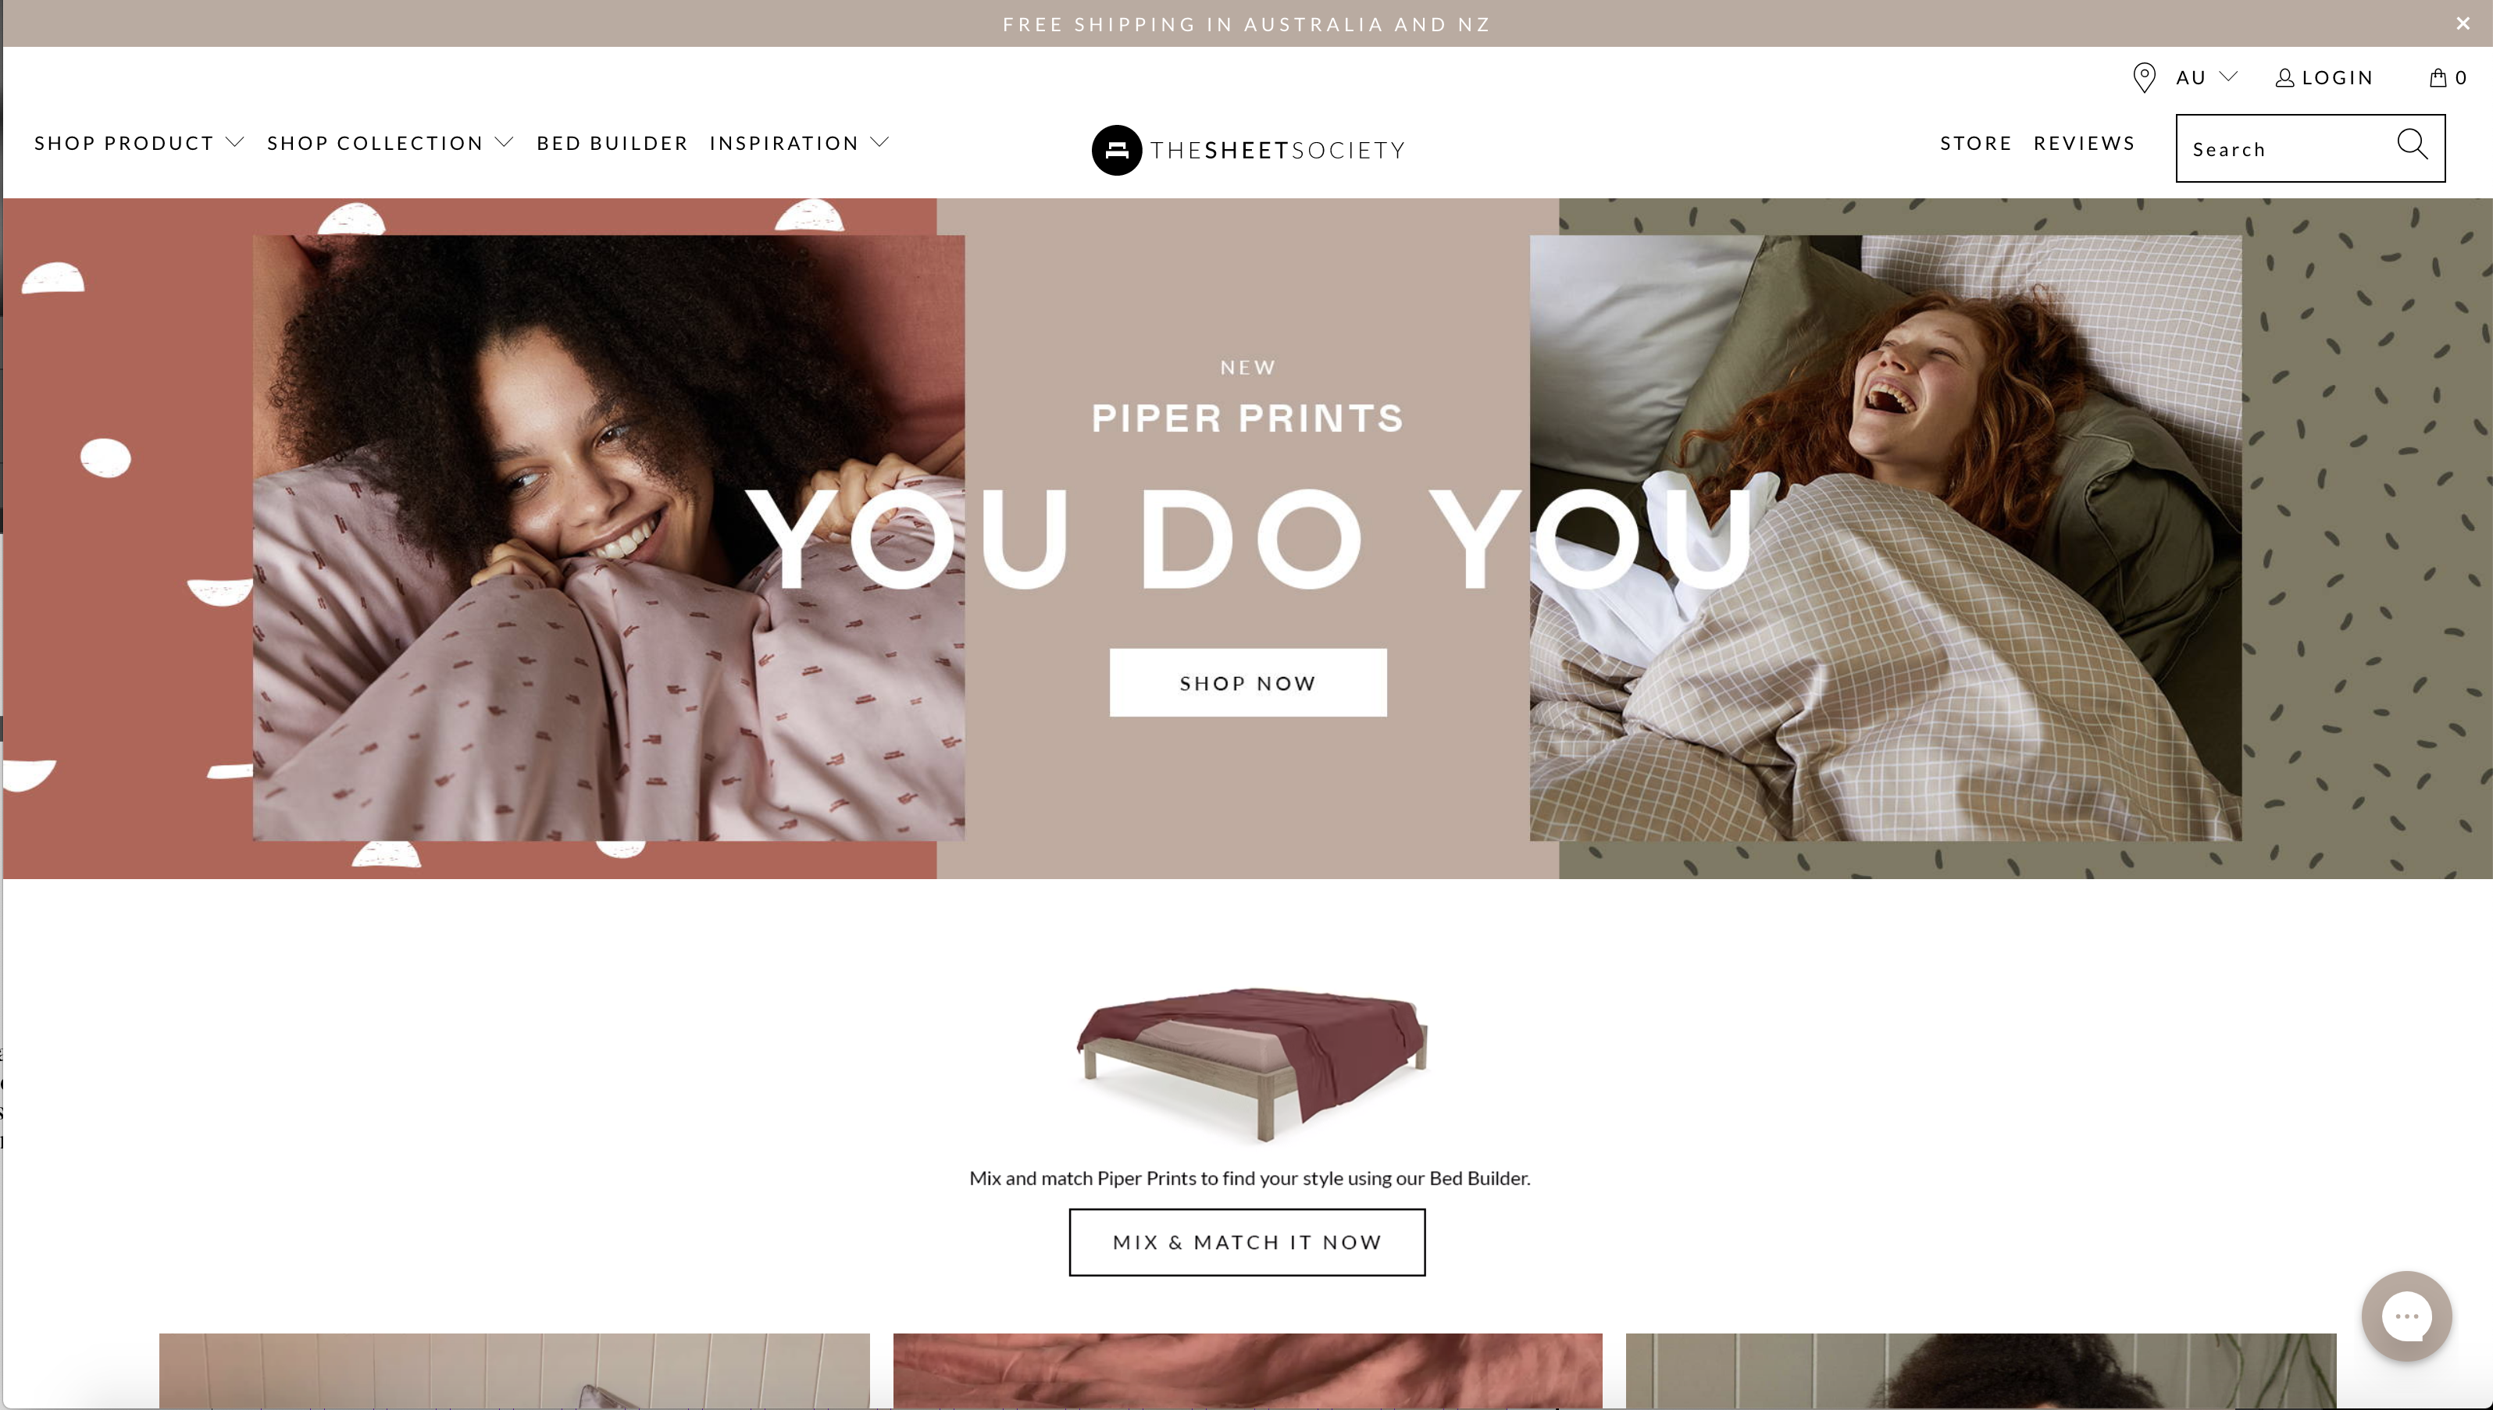Open the Reviews page

pyautogui.click(x=2085, y=144)
